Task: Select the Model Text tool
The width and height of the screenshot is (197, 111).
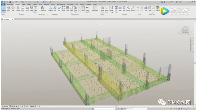Action: [x=103, y=9]
